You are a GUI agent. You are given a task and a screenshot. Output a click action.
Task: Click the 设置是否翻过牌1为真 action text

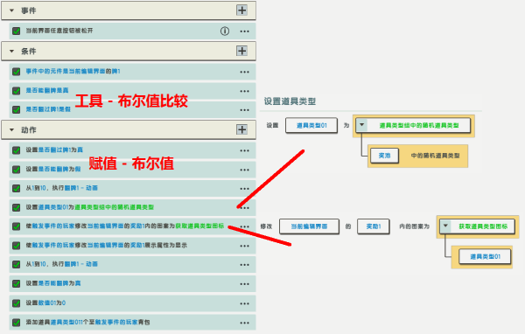[x=54, y=150]
